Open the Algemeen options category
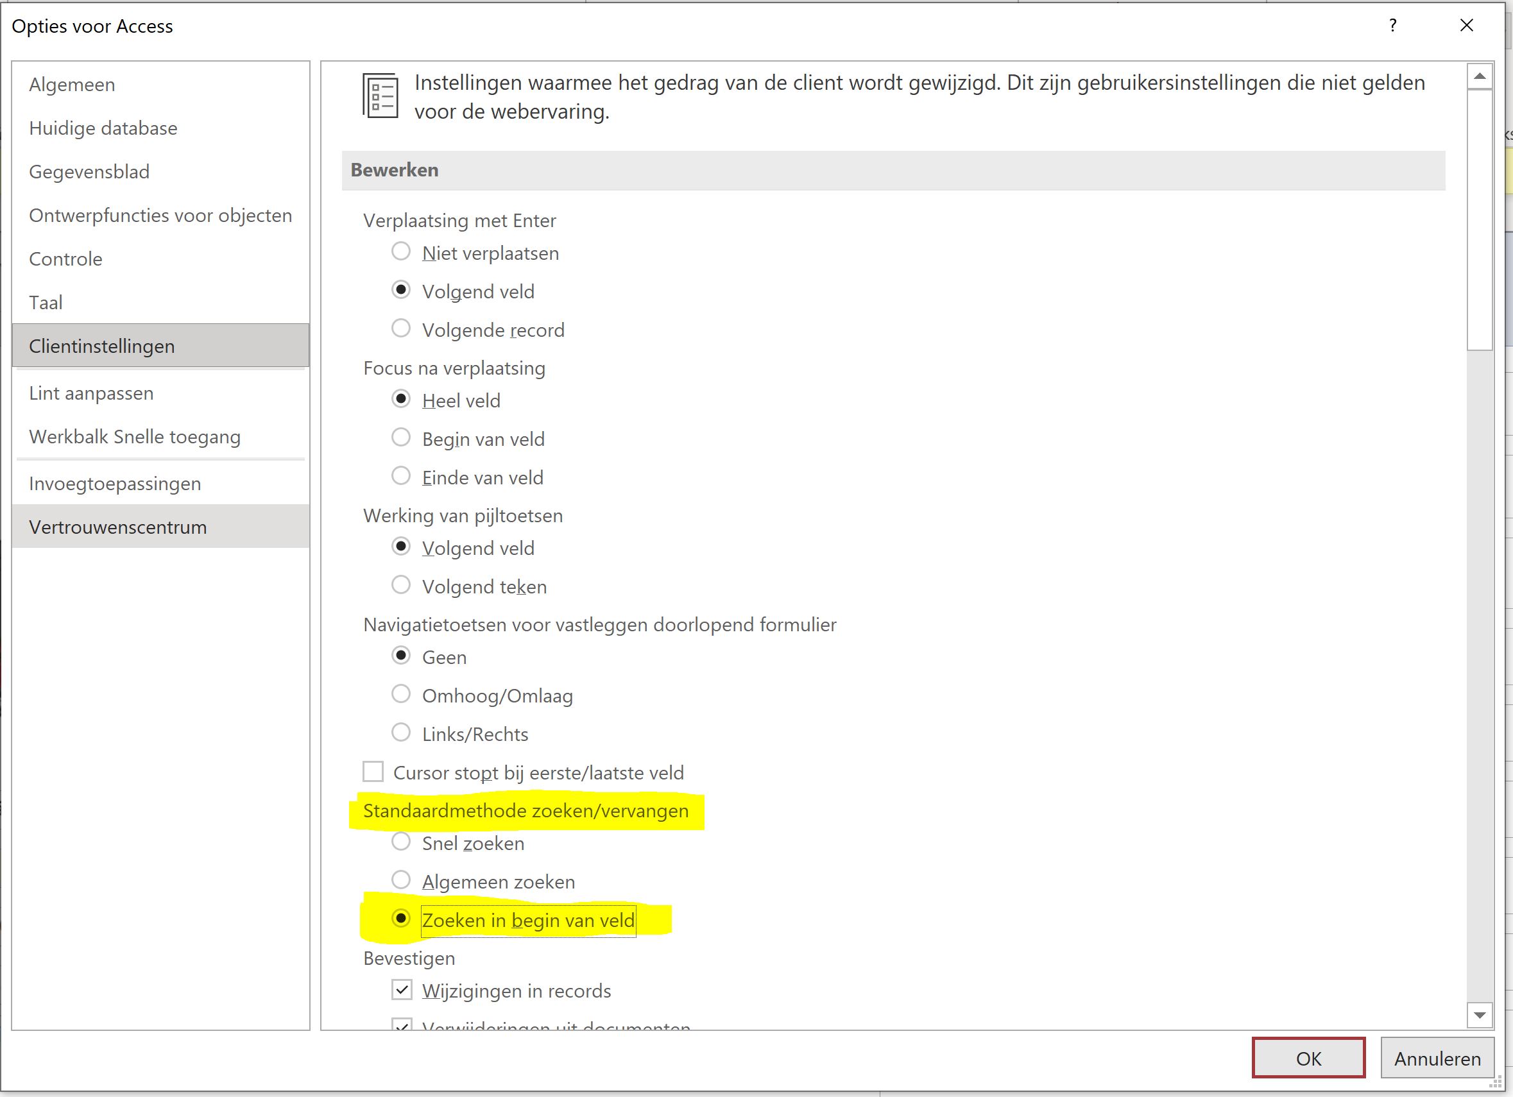Screen dimensions: 1513x1097 tap(160, 85)
